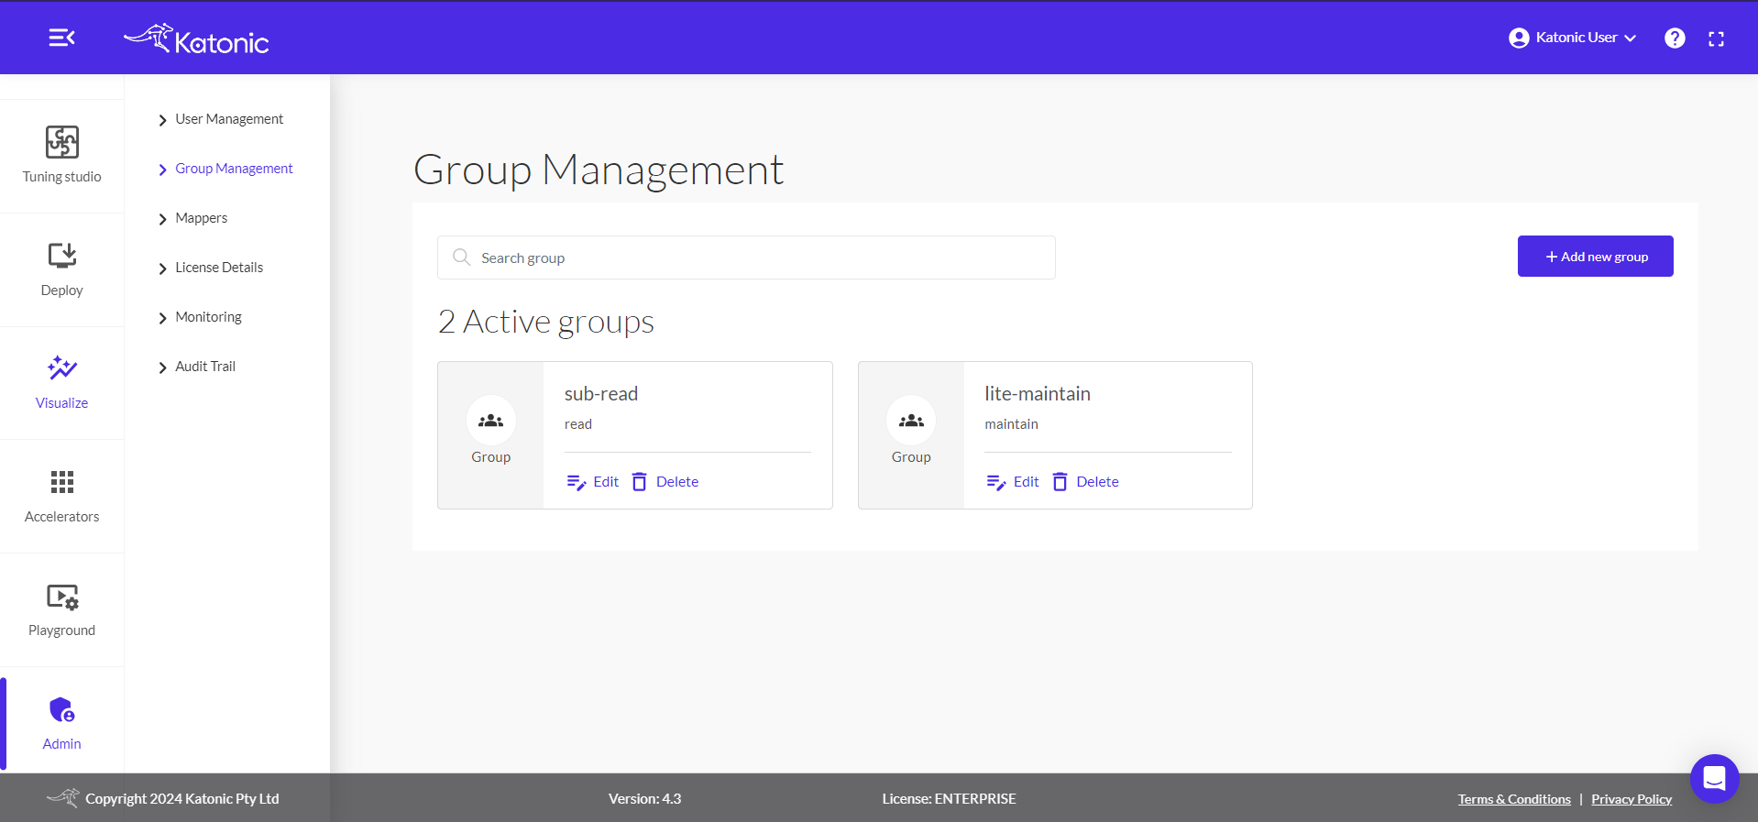Viewport: 1758px width, 822px height.
Task: Click the search magnifier icon
Action: [461, 258]
